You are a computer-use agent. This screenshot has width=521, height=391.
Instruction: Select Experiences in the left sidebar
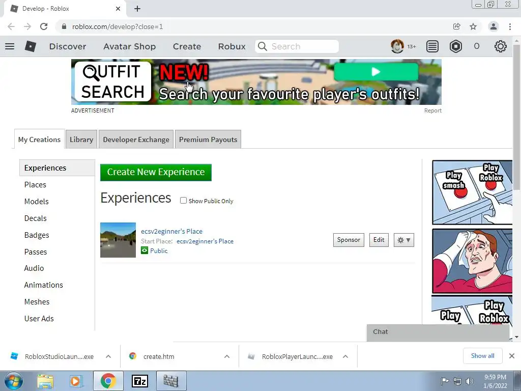pyautogui.click(x=57, y=167)
